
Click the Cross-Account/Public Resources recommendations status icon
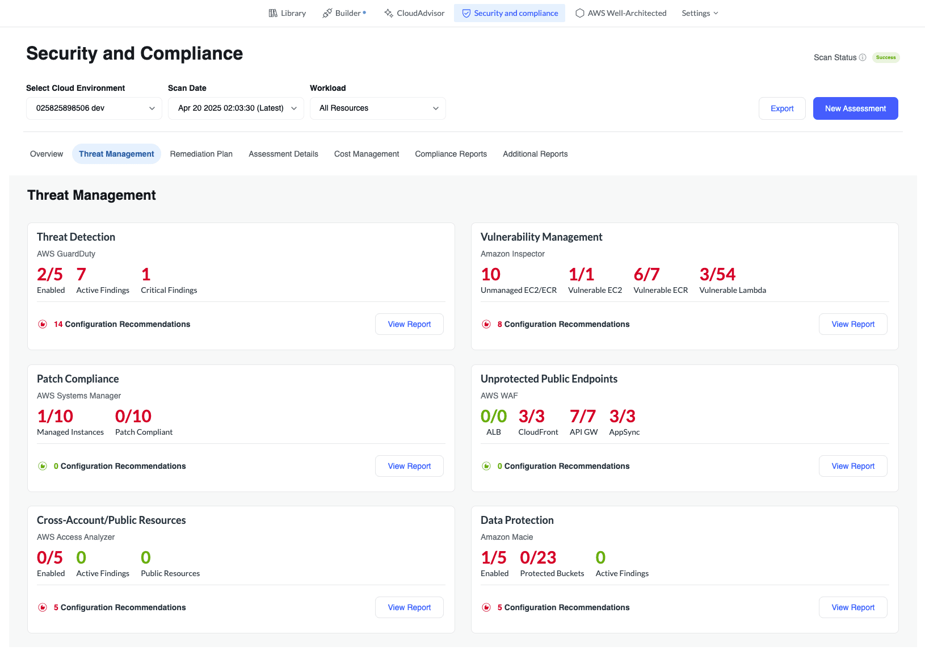43,607
